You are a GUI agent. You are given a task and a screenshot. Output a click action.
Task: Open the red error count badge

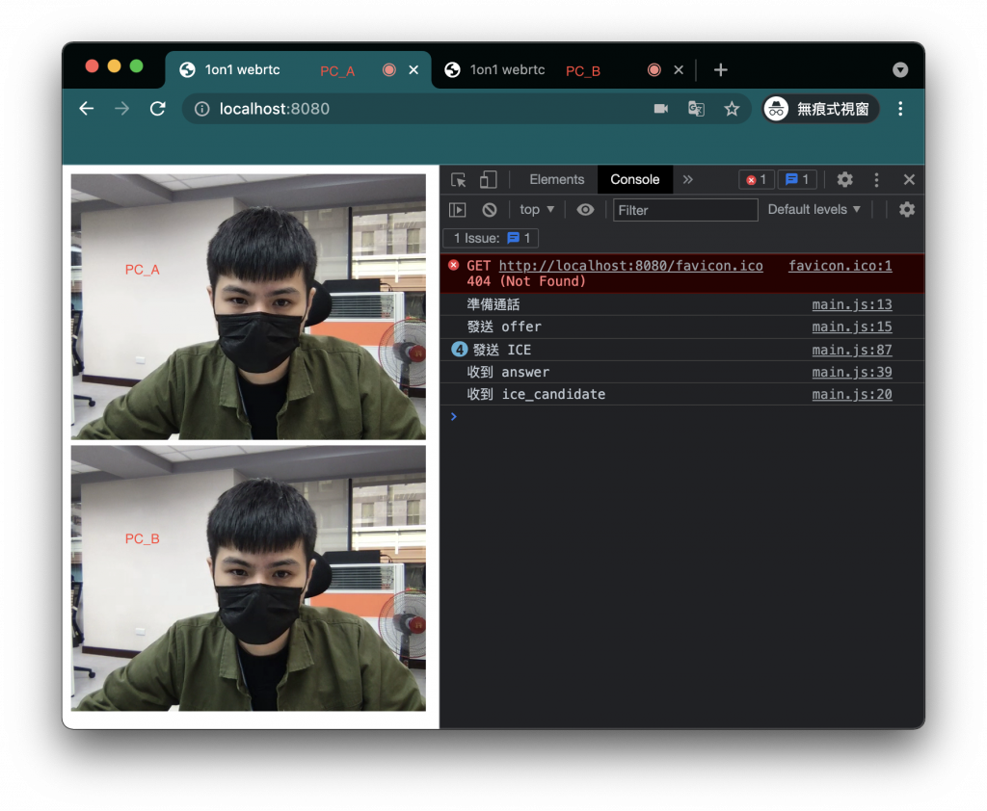[x=756, y=180]
